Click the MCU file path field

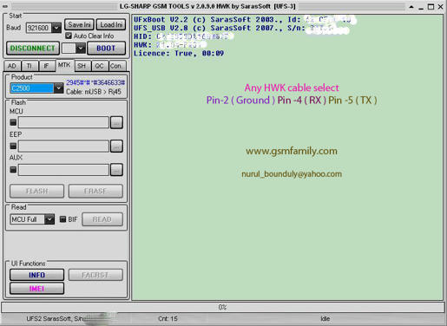point(63,122)
